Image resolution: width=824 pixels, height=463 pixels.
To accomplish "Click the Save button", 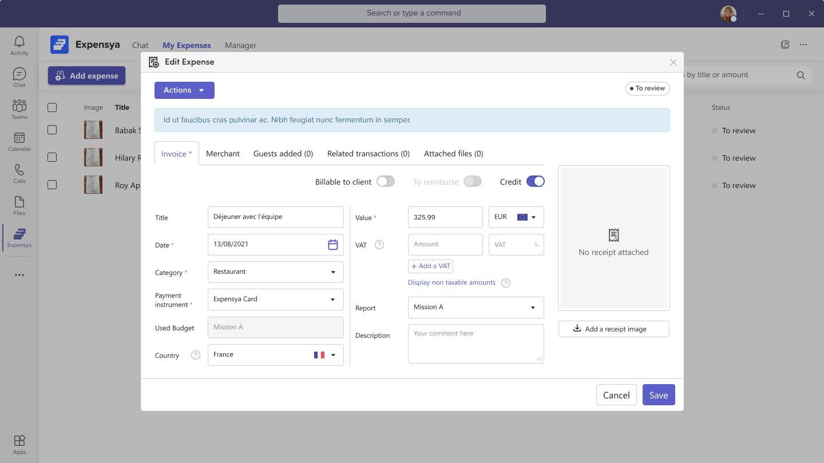I will pyautogui.click(x=658, y=395).
